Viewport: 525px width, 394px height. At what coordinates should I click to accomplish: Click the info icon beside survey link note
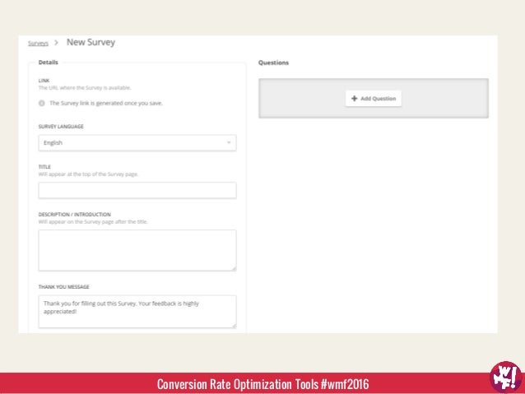pos(42,103)
